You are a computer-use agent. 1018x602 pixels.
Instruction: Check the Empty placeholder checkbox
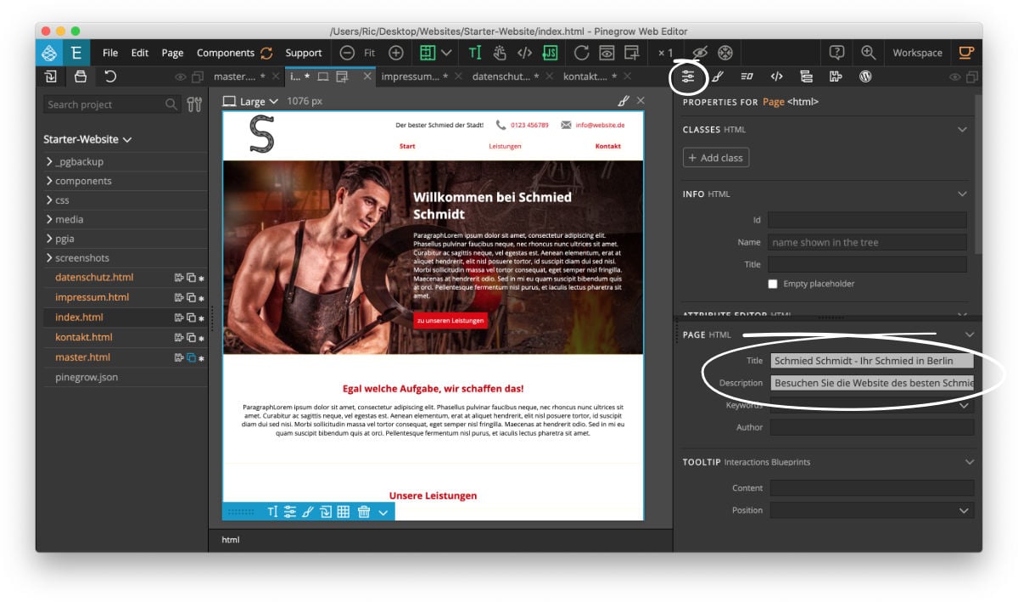tap(773, 284)
